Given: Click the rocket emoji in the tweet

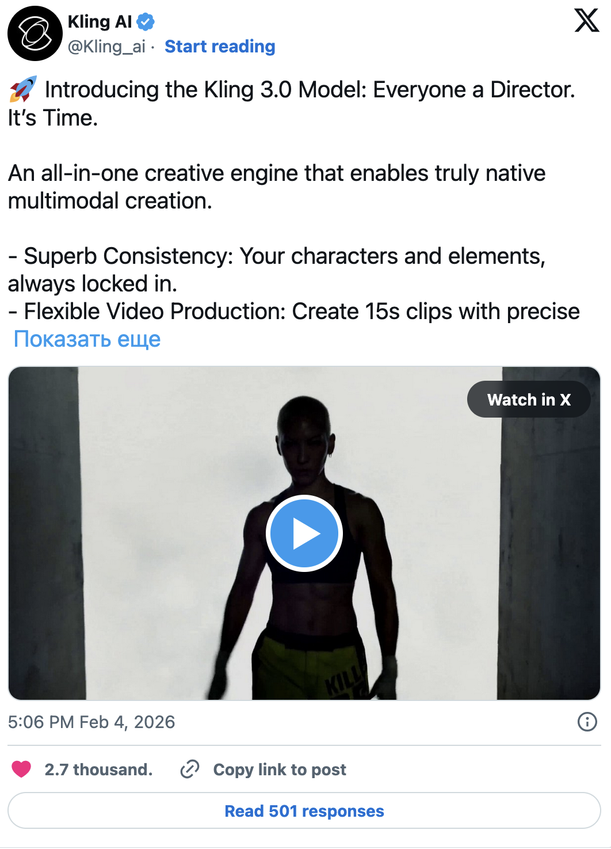Looking at the screenshot, I should click(23, 89).
